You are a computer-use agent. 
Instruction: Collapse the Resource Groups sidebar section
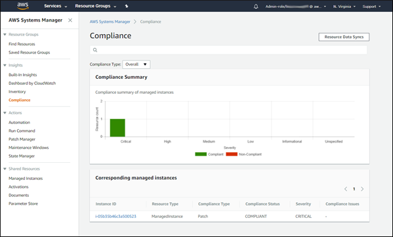pyautogui.click(x=5, y=35)
